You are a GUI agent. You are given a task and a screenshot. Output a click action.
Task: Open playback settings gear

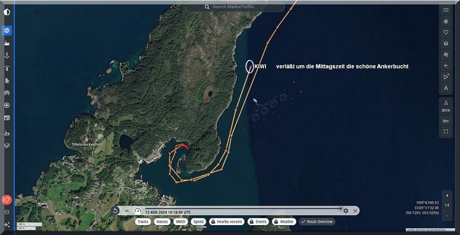click(345, 211)
